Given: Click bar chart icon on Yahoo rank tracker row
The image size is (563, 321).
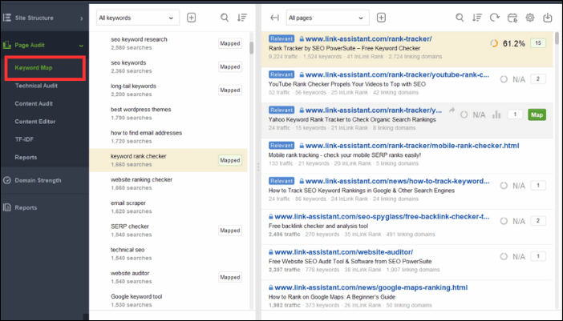Looking at the screenshot, I should pyautogui.click(x=496, y=114).
